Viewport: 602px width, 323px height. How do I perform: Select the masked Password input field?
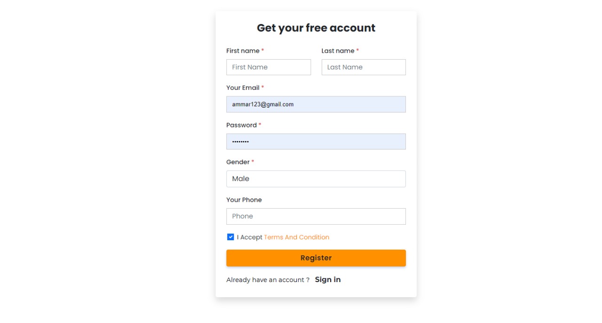pos(316,142)
